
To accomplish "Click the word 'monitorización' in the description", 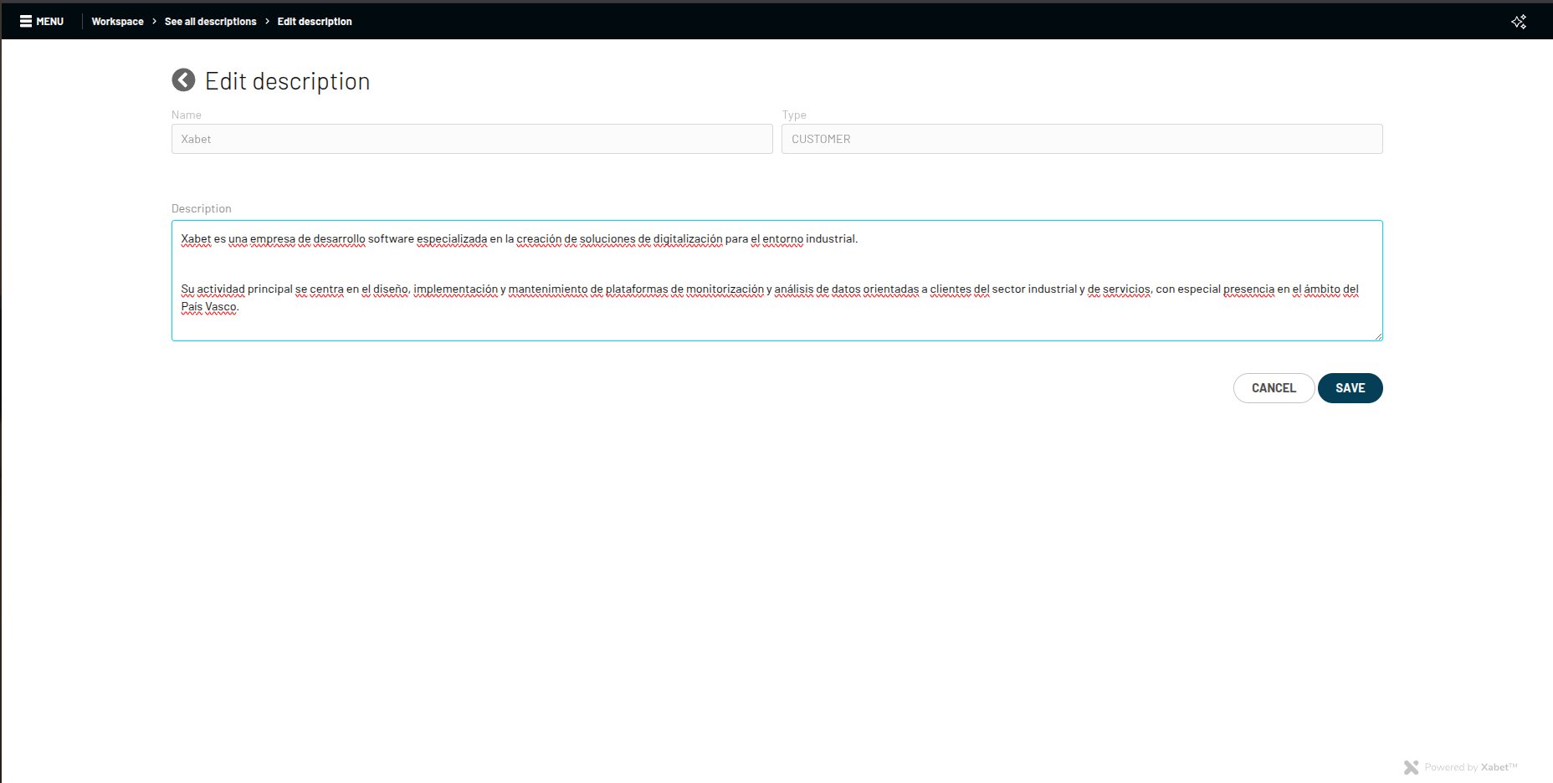I will (725, 289).
